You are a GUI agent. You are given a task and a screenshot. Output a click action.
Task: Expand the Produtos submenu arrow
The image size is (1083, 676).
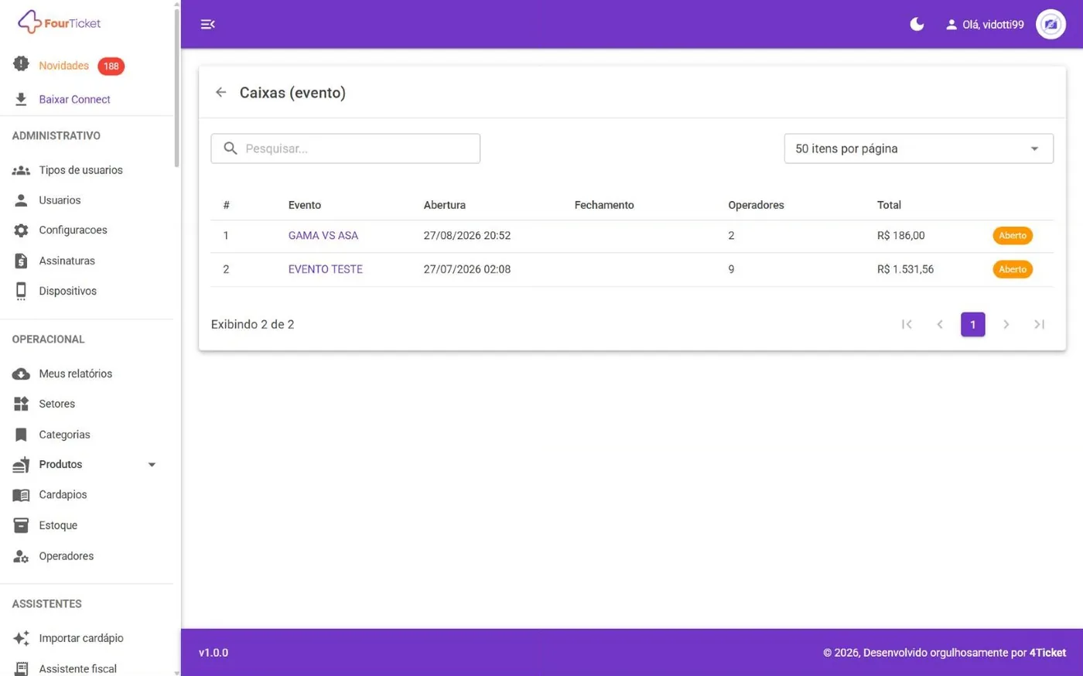click(x=152, y=465)
